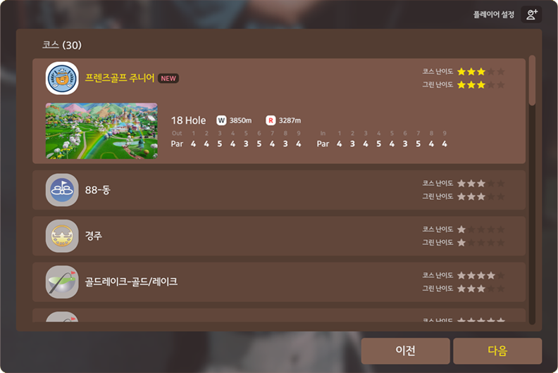
Task: Click 코스 난이도 stars for 프렌즈골프 주니어
Action: pos(480,72)
